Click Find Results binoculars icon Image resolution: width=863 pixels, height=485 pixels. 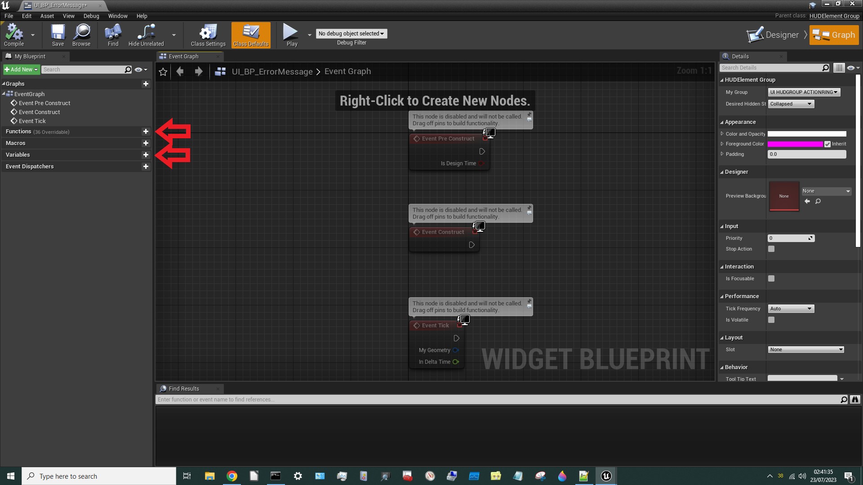click(x=855, y=400)
